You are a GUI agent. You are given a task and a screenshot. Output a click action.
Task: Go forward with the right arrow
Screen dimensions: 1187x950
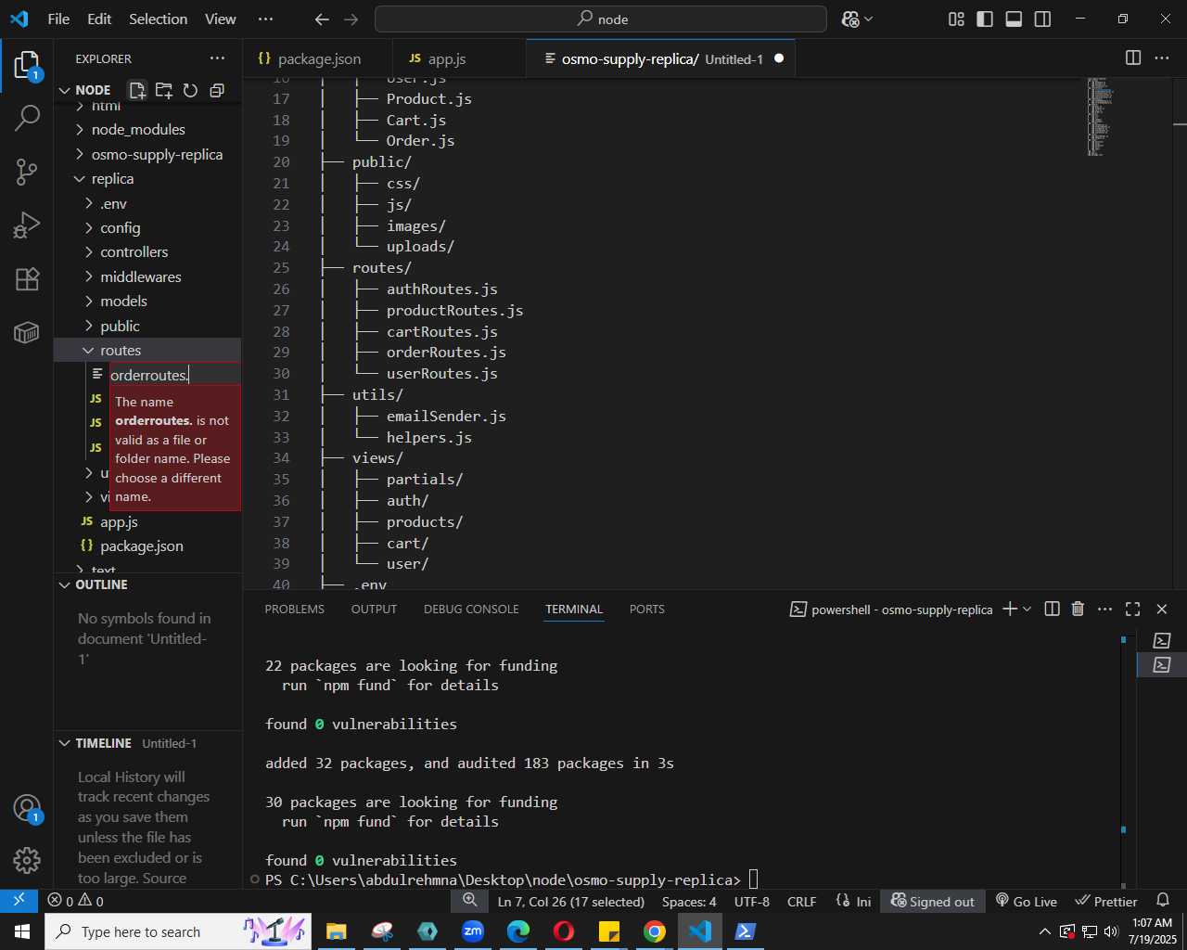(351, 19)
